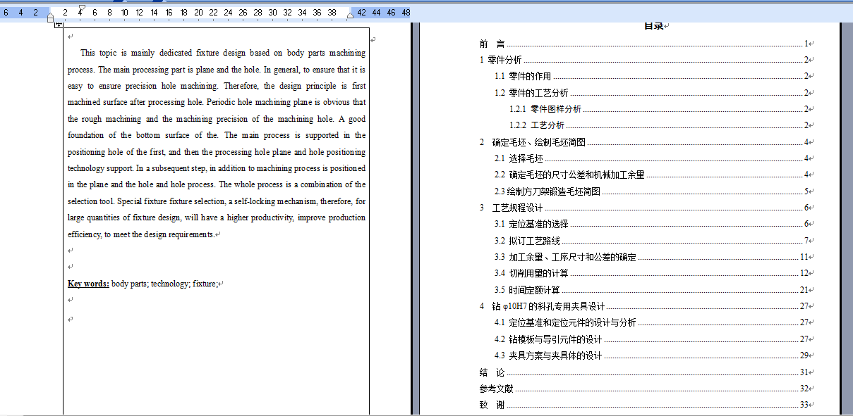853x416 pixels.
Task: Open '2.3 绘制方刀架锻造毛坯简图' entry
Action: (x=652, y=191)
